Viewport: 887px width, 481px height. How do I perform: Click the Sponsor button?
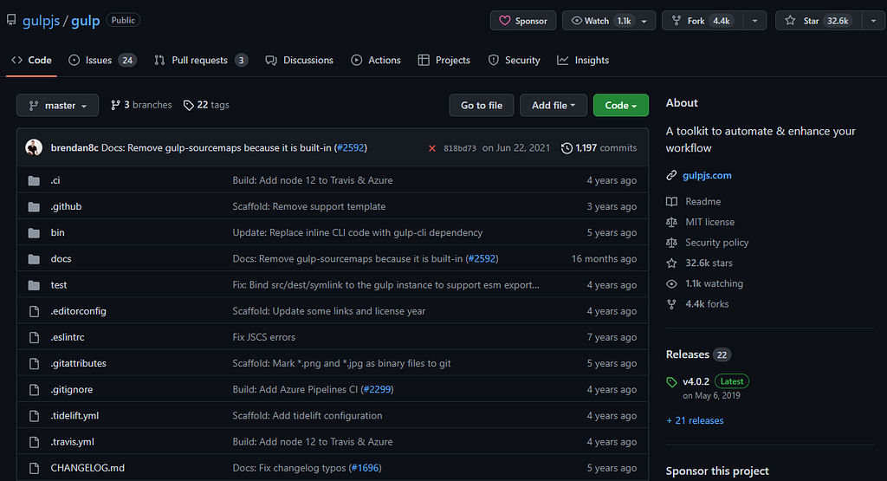point(523,21)
